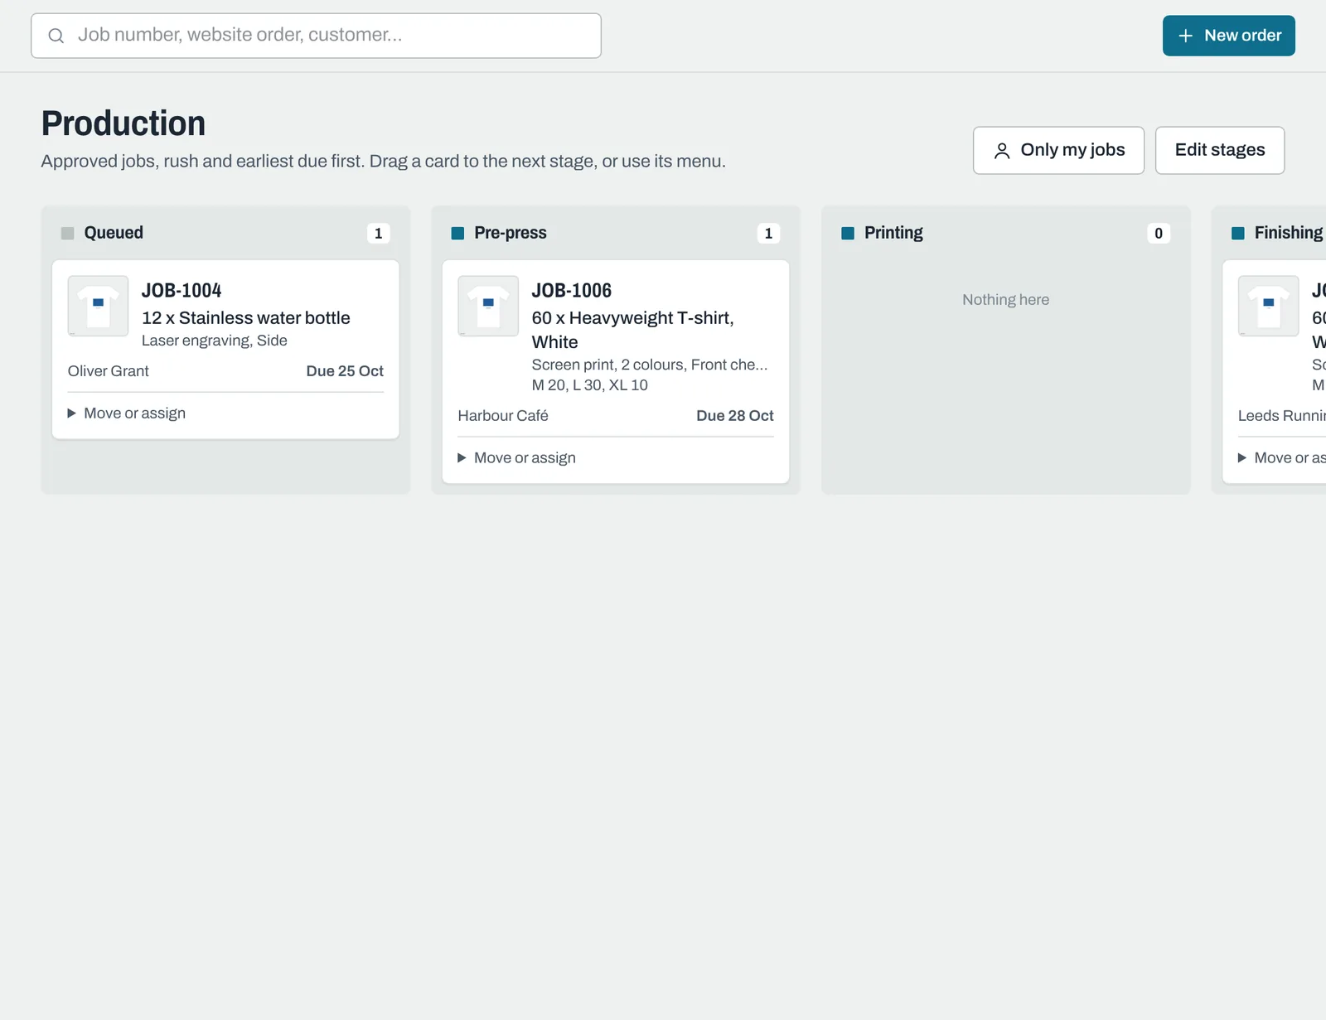Click 'Laser engraving, Side' text
This screenshot has height=1020, width=1326.
215,341
